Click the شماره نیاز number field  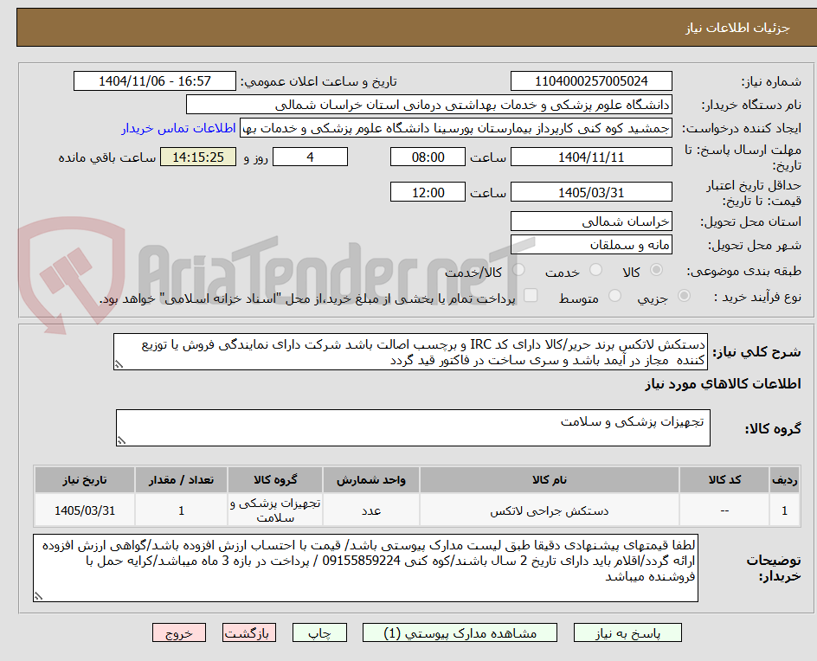[x=591, y=81]
